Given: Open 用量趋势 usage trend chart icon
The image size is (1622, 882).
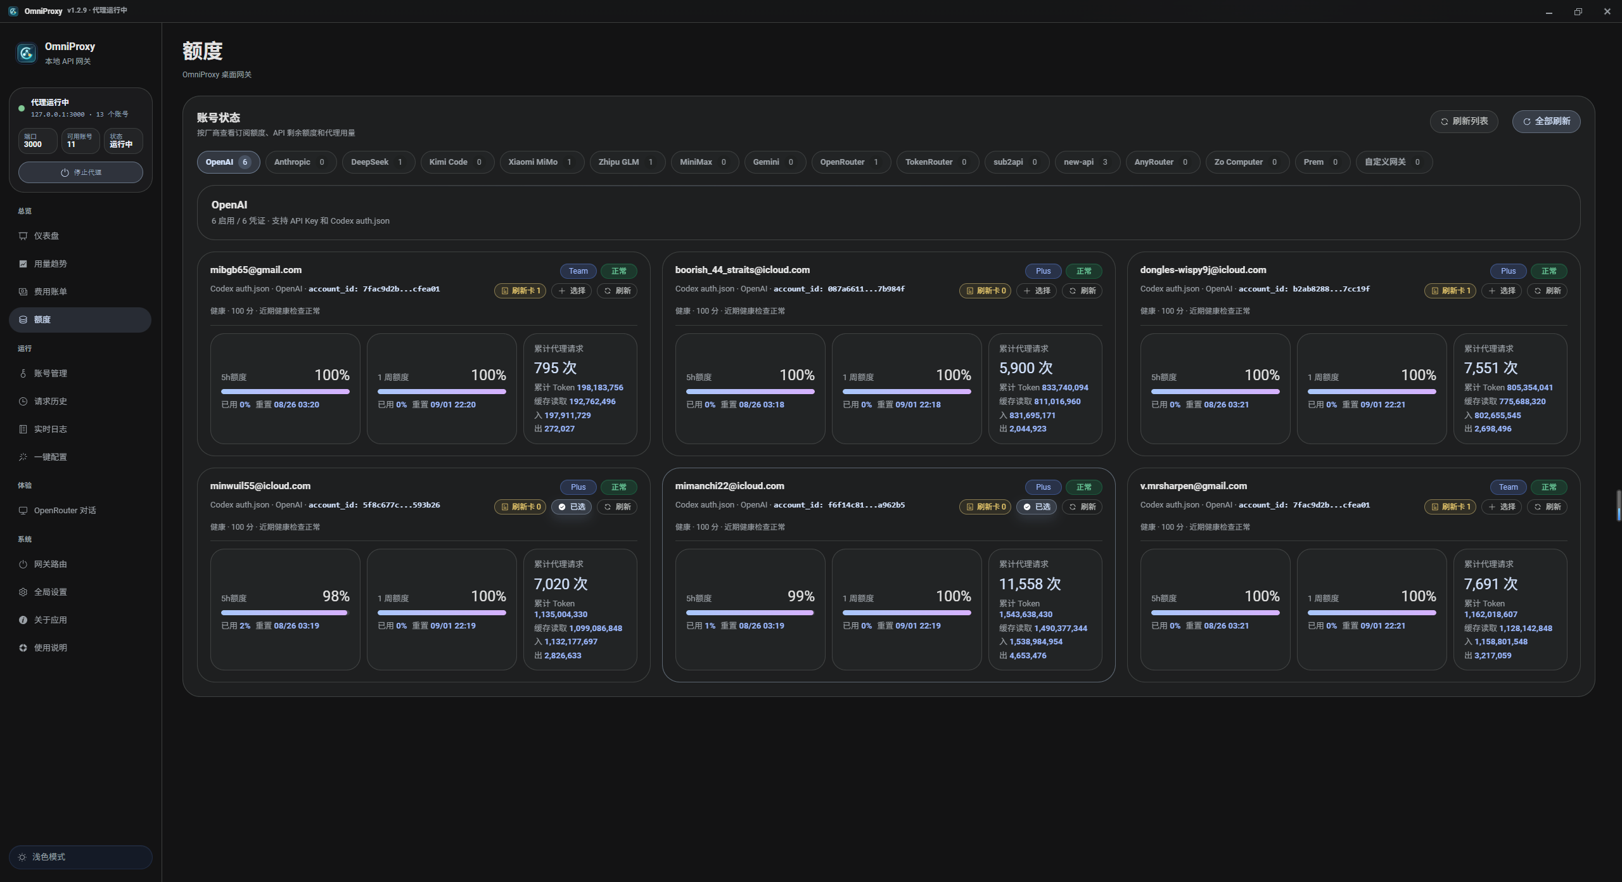Looking at the screenshot, I should pos(23,264).
